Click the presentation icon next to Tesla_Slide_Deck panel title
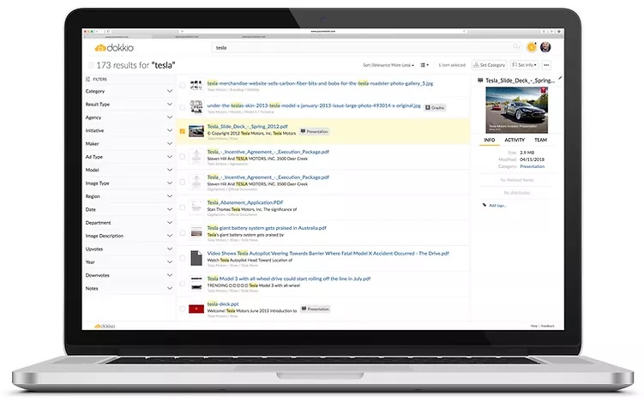This screenshot has width=644, height=402. (480, 81)
